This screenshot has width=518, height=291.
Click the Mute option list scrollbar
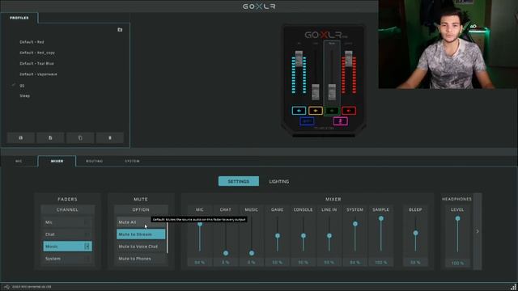168,238
